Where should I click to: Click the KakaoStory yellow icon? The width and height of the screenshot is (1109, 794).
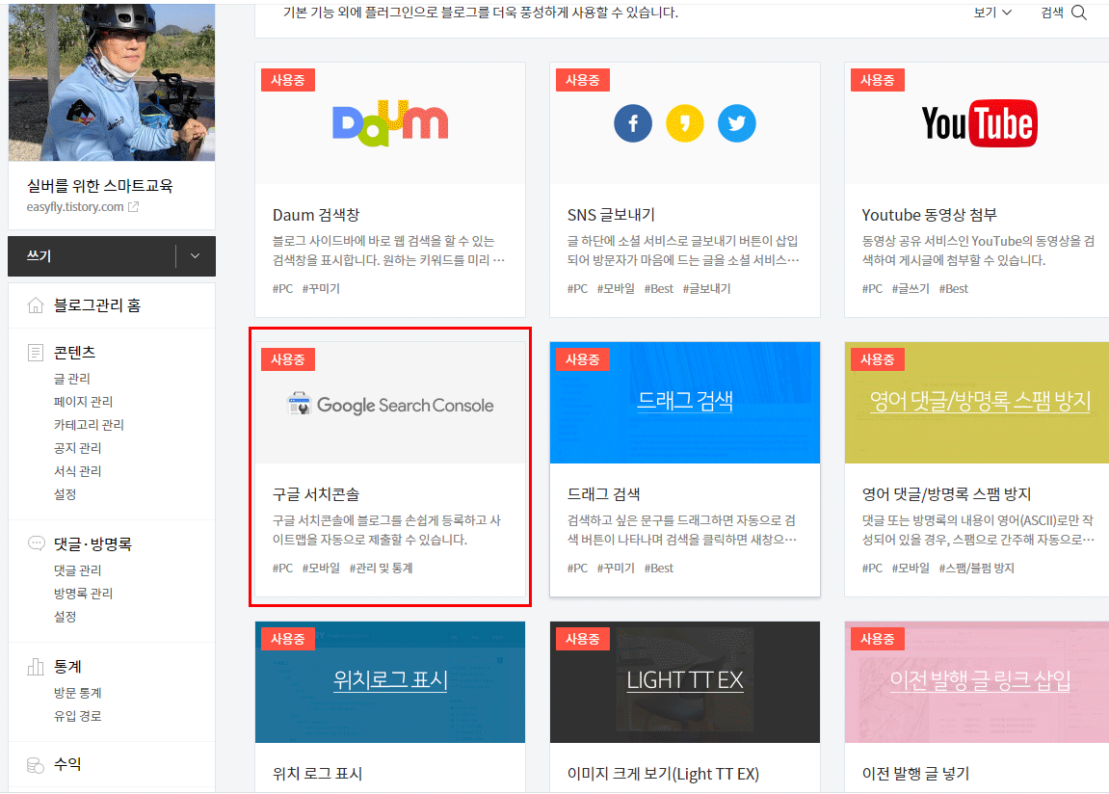[x=685, y=123]
